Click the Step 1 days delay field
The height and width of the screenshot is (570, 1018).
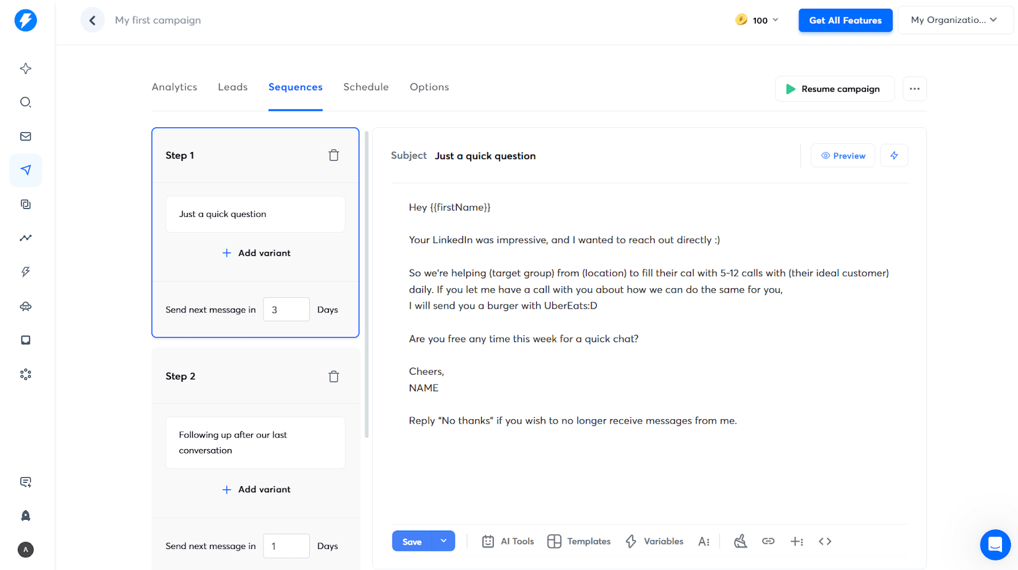click(286, 310)
